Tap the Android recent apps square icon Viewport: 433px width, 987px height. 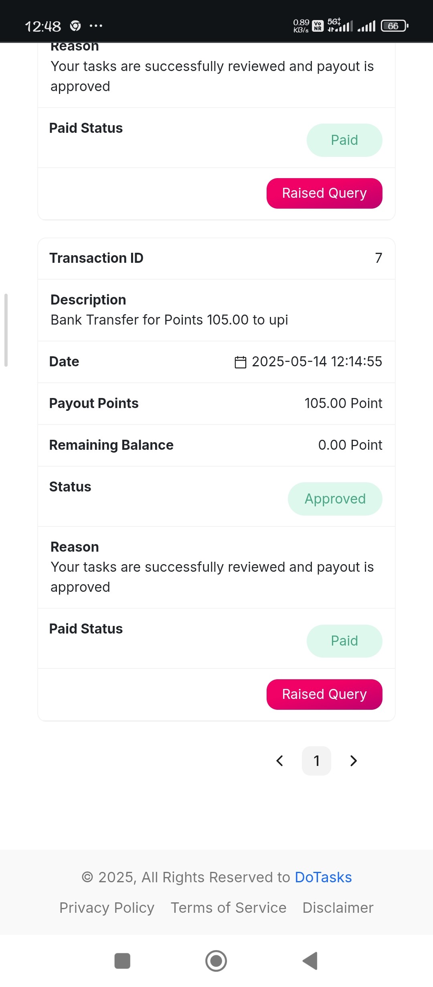coord(122,961)
